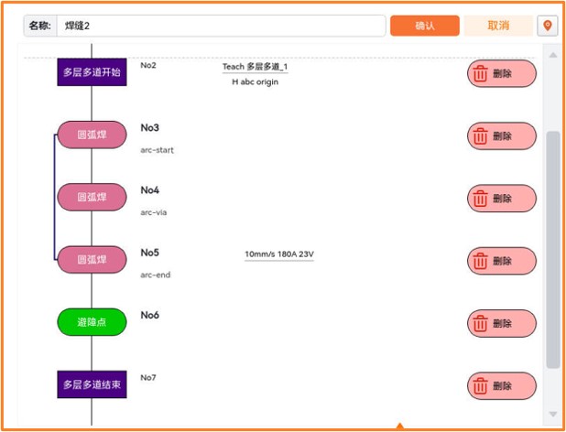This screenshot has width=566, height=432.
Task: Select the No4 圆弧焊 arc-via node
Action: pyautogui.click(x=93, y=198)
